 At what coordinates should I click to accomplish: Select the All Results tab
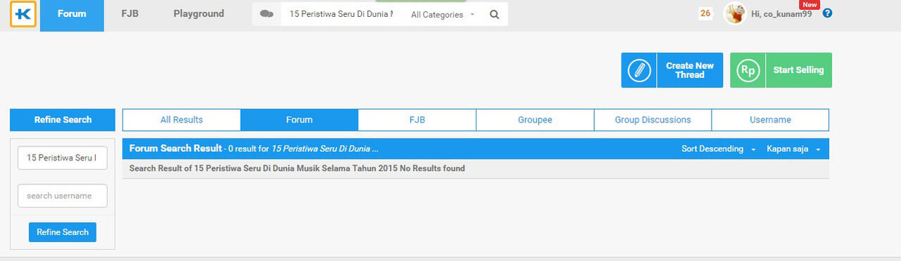click(182, 120)
